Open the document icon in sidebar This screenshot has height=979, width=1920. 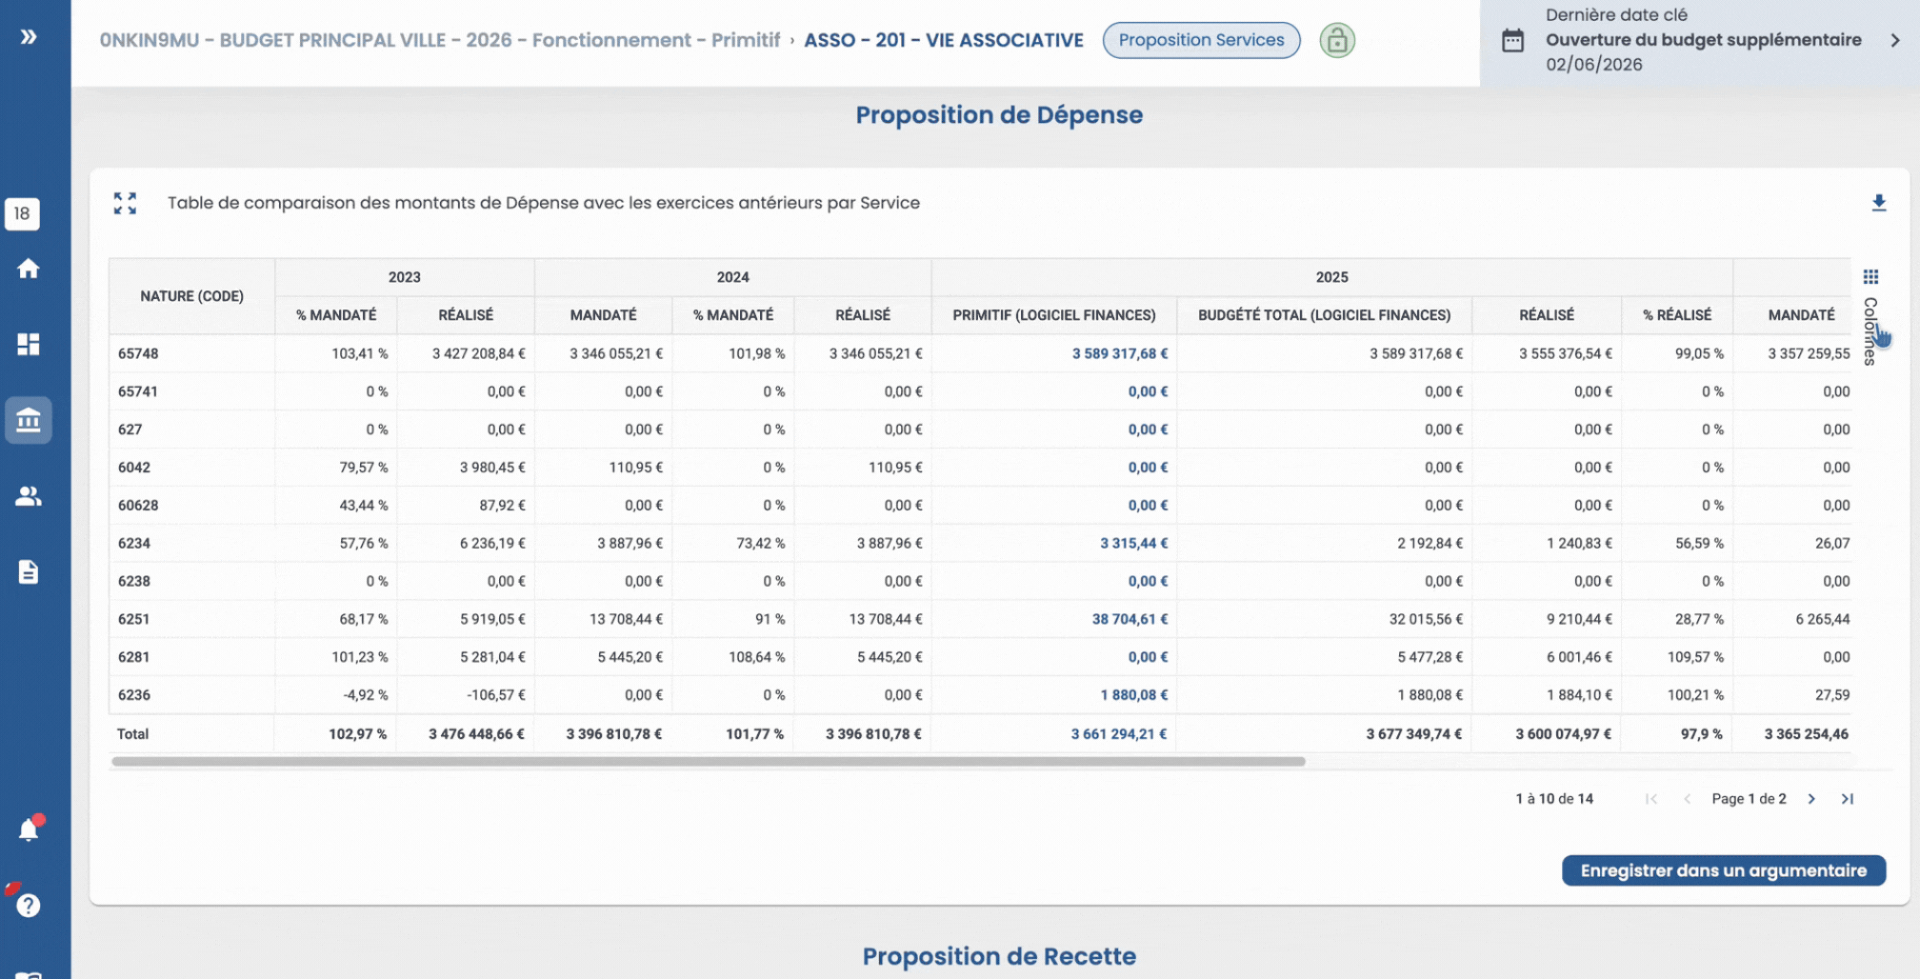coord(29,572)
